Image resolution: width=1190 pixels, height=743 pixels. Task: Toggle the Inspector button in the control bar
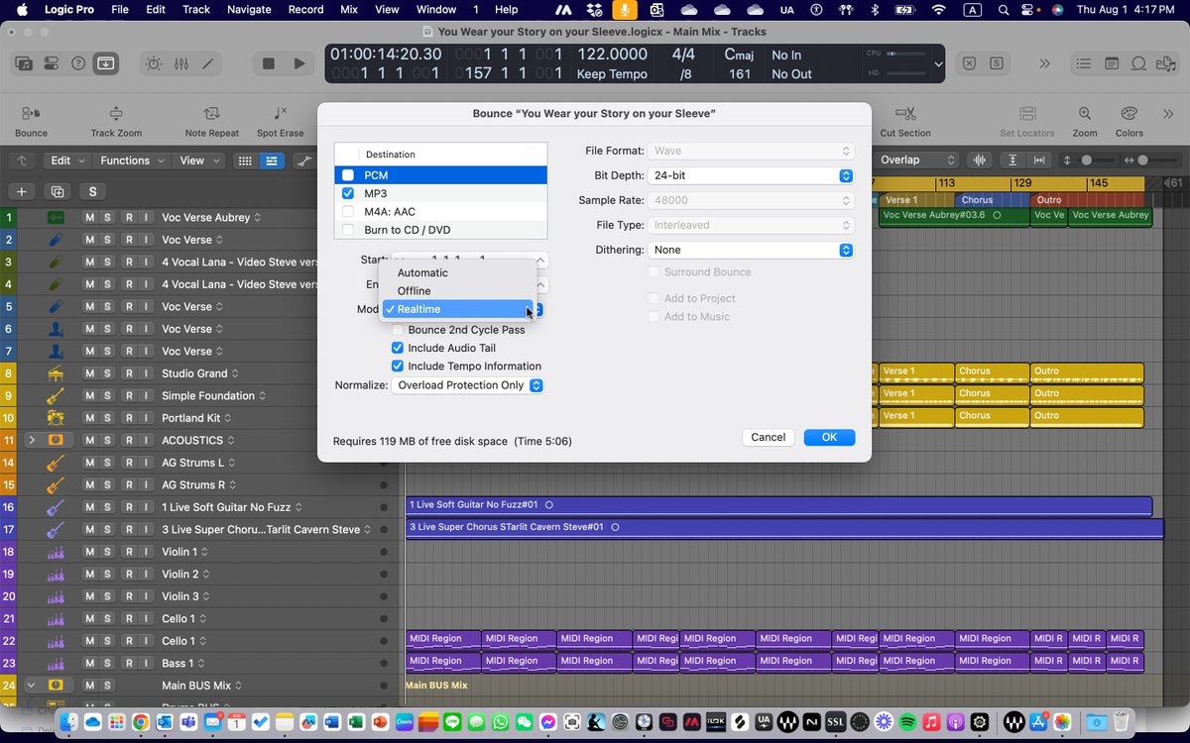[52, 63]
